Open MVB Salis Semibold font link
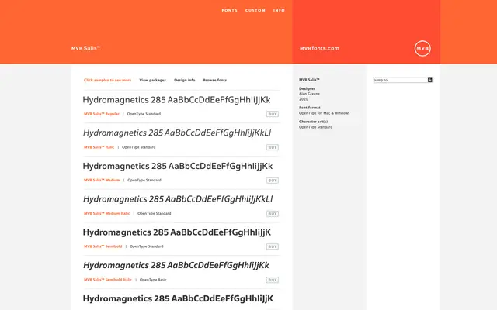Image resolution: width=497 pixels, height=310 pixels. (x=103, y=246)
